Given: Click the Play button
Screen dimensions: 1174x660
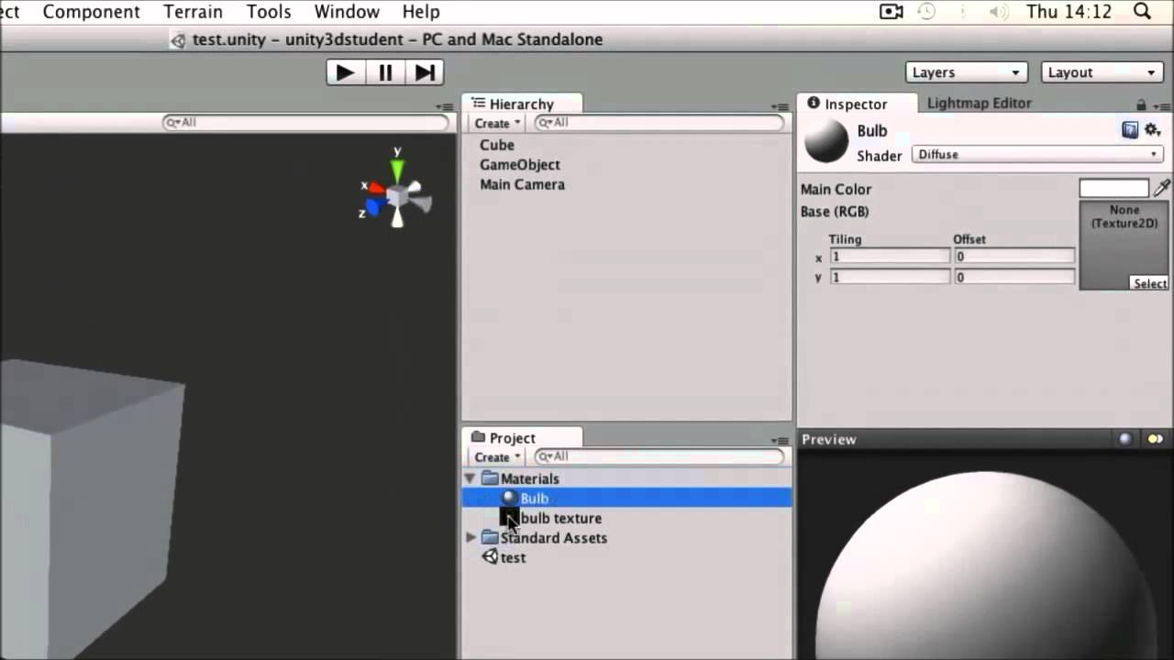Looking at the screenshot, I should [x=346, y=72].
